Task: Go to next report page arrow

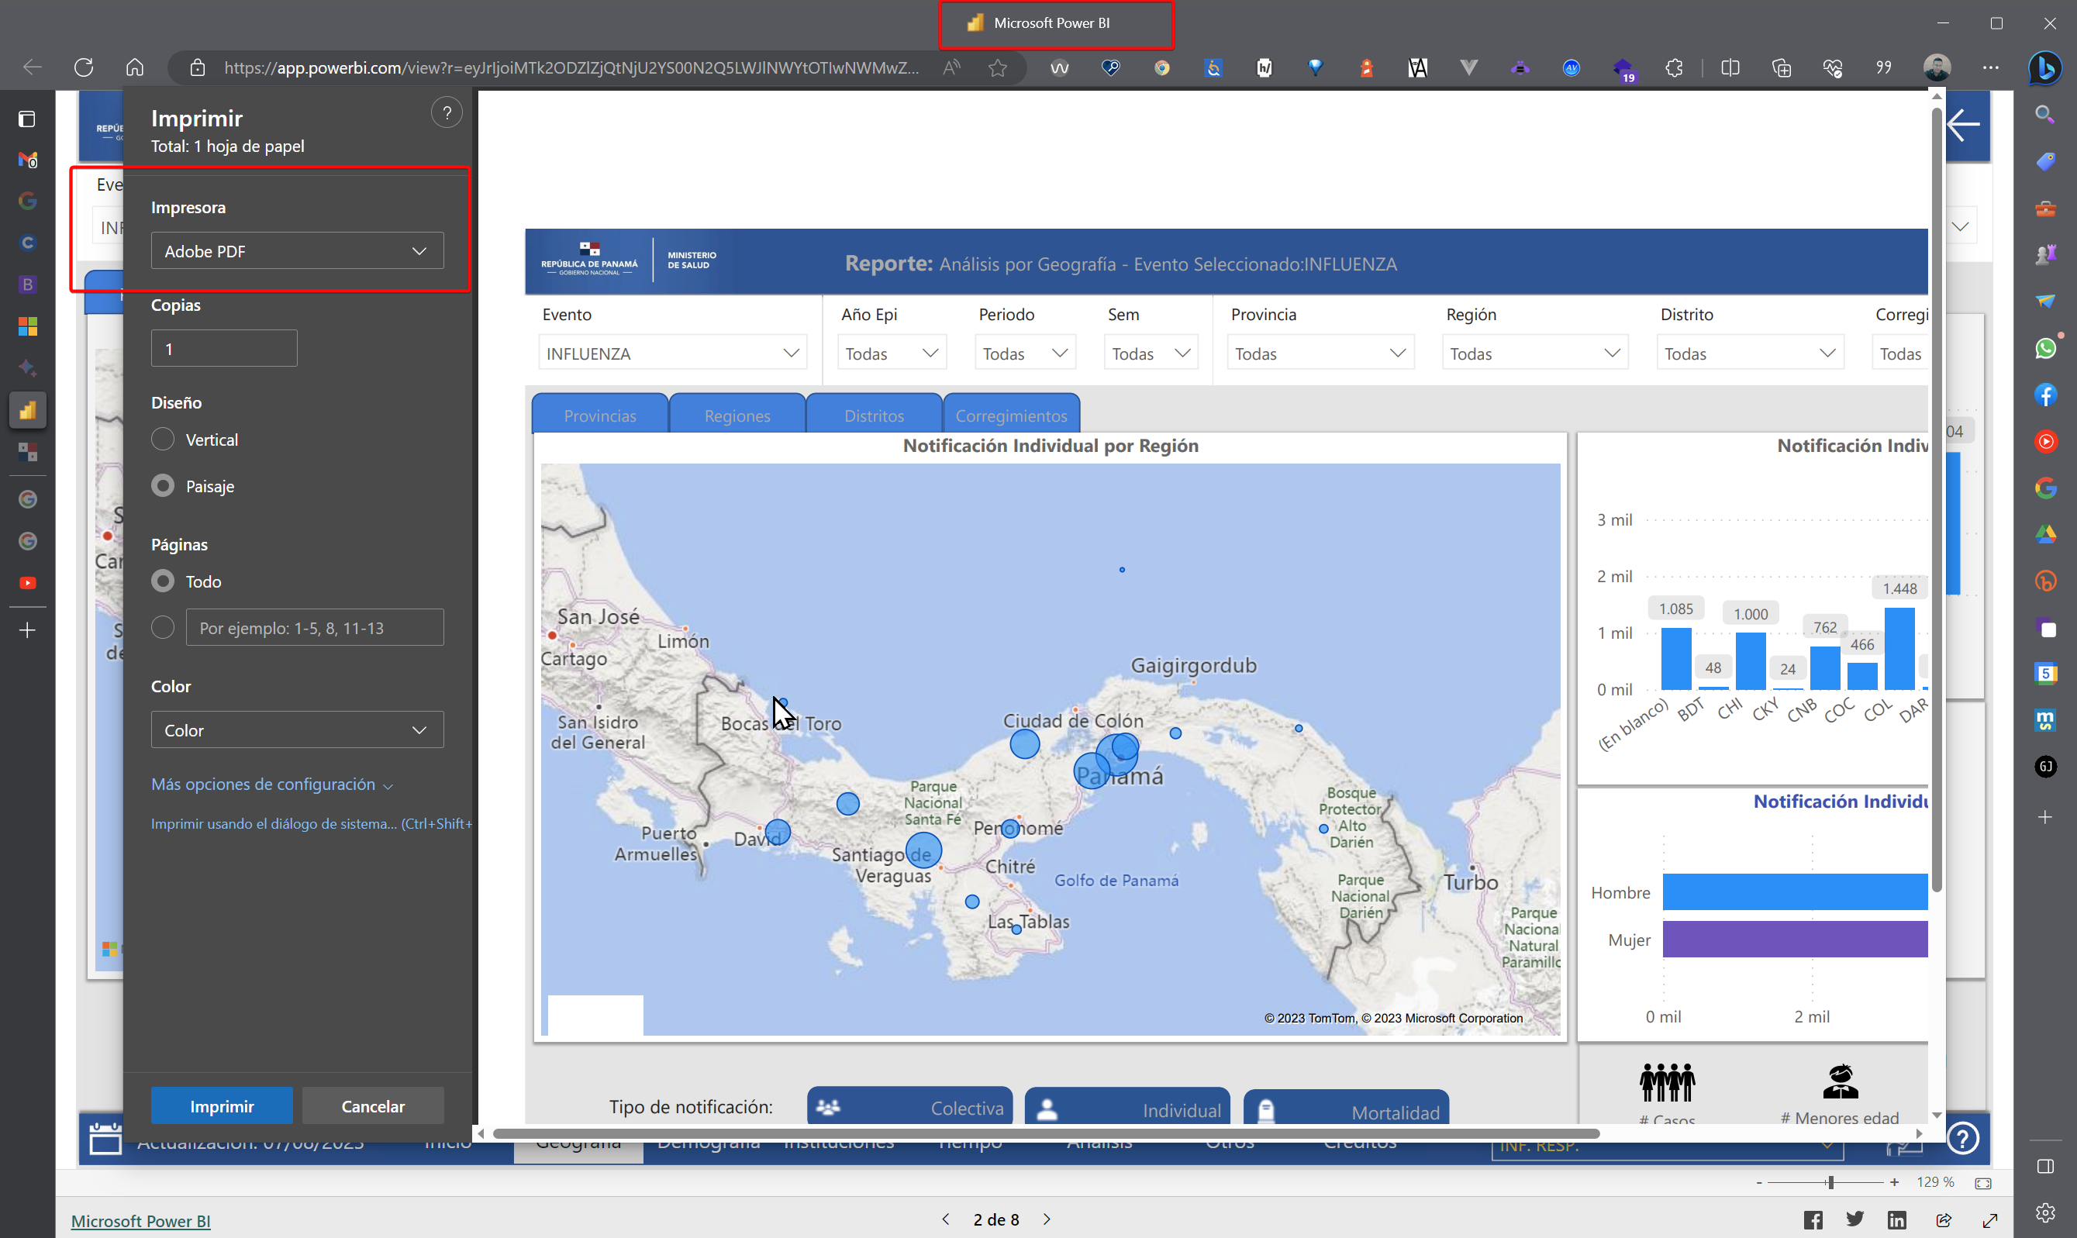Action: 1047,1219
